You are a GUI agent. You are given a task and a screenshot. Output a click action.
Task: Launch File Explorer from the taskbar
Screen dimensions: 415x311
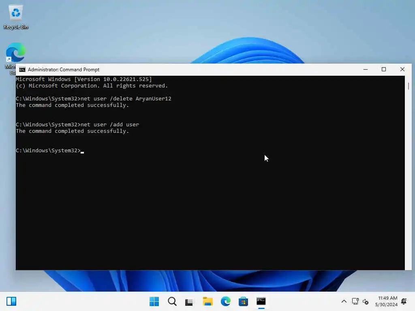(208, 301)
